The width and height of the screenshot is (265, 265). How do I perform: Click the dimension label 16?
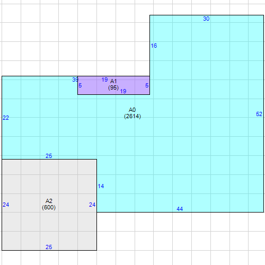coord(154,46)
